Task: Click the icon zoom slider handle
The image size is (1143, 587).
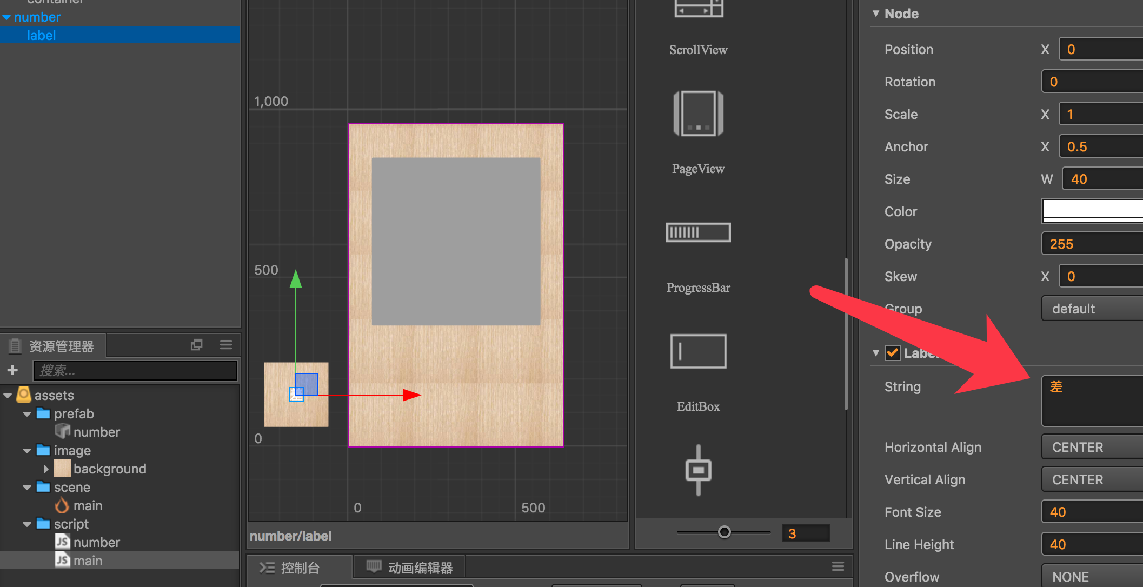Action: 725,532
